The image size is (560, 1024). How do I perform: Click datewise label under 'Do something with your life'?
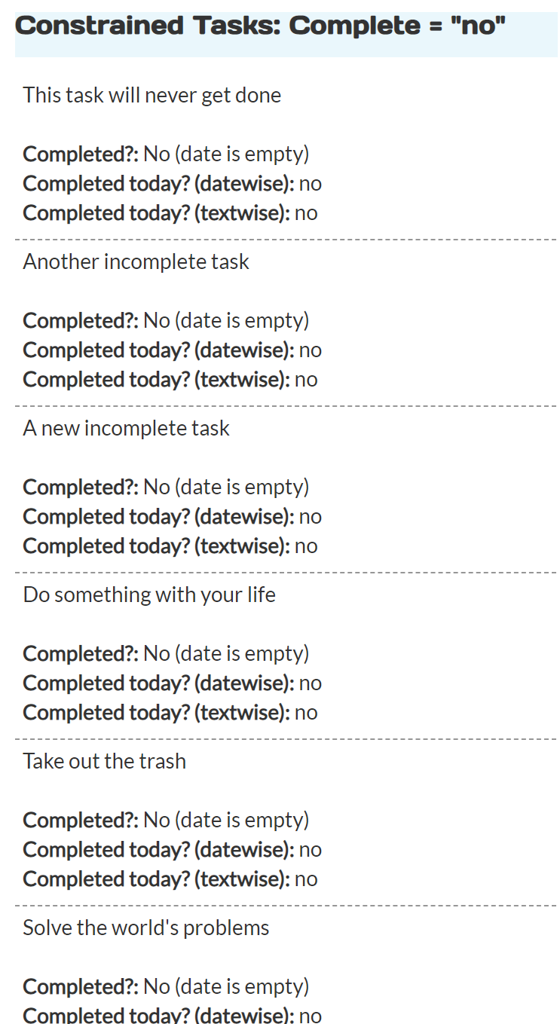click(158, 683)
